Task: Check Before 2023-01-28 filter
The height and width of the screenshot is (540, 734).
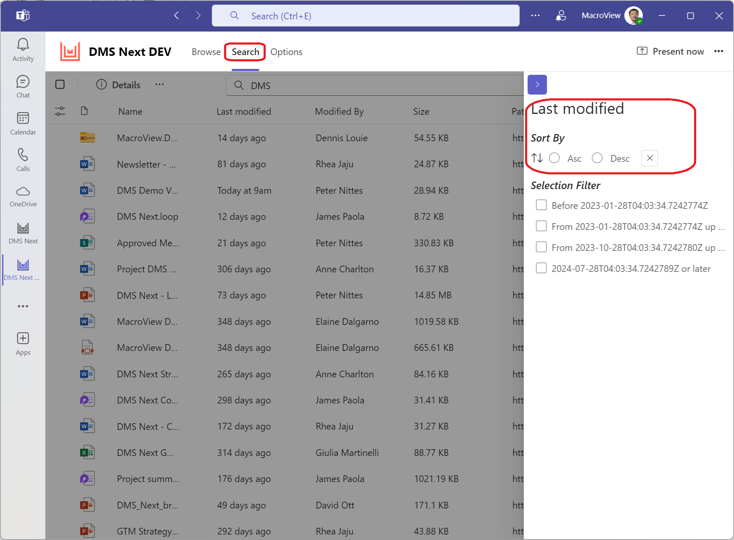Action: point(541,205)
